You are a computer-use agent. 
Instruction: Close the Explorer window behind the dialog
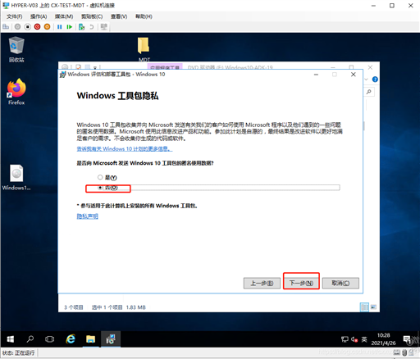pos(370,67)
